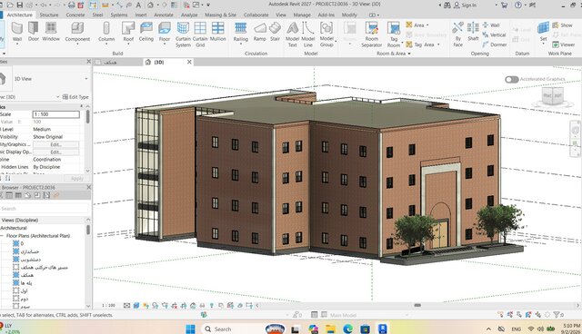Open the work plane Viewer

(x=564, y=44)
